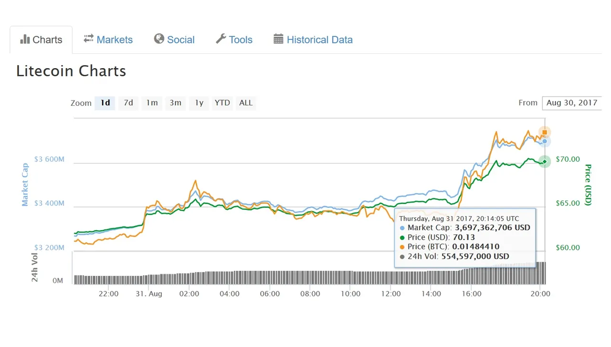Open the Social tab
This screenshot has height=347, width=611.
[174, 40]
